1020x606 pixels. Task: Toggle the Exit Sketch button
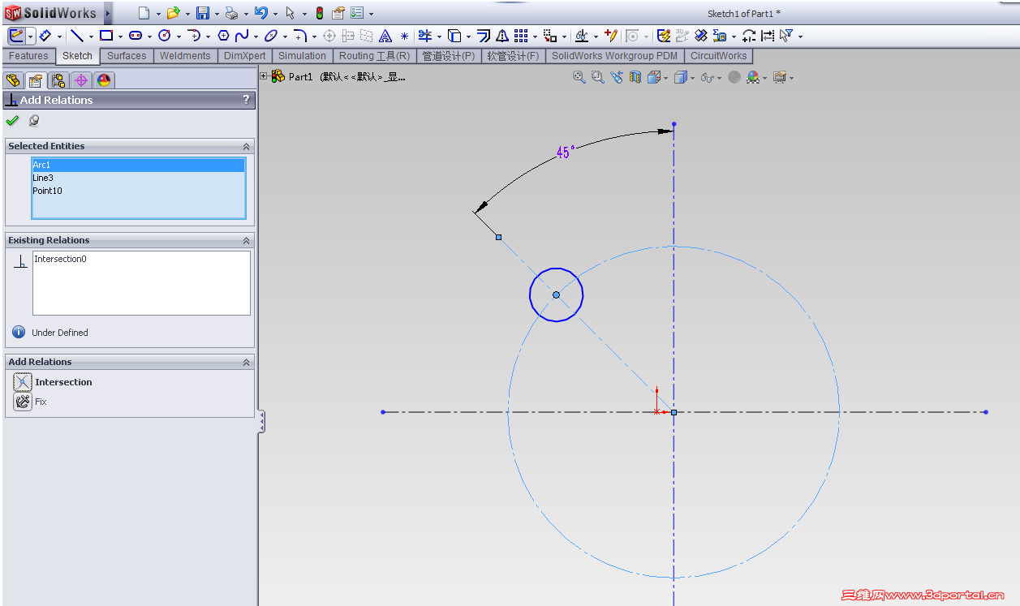click(x=16, y=36)
